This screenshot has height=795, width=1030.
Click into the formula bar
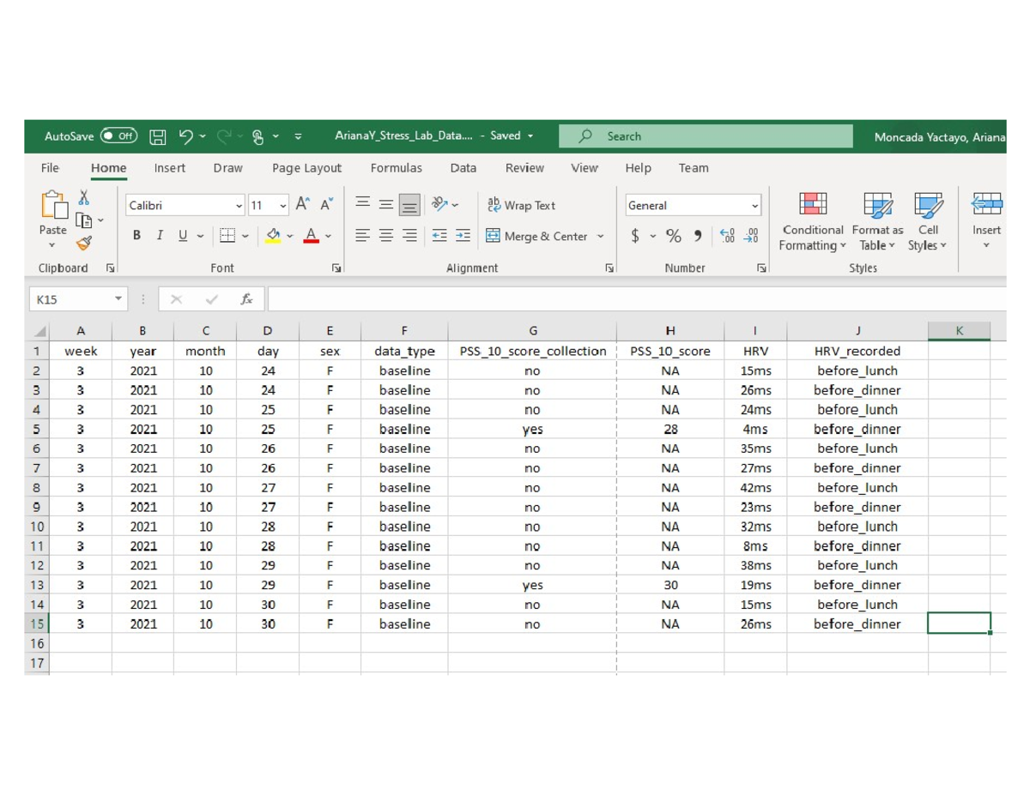[637, 299]
